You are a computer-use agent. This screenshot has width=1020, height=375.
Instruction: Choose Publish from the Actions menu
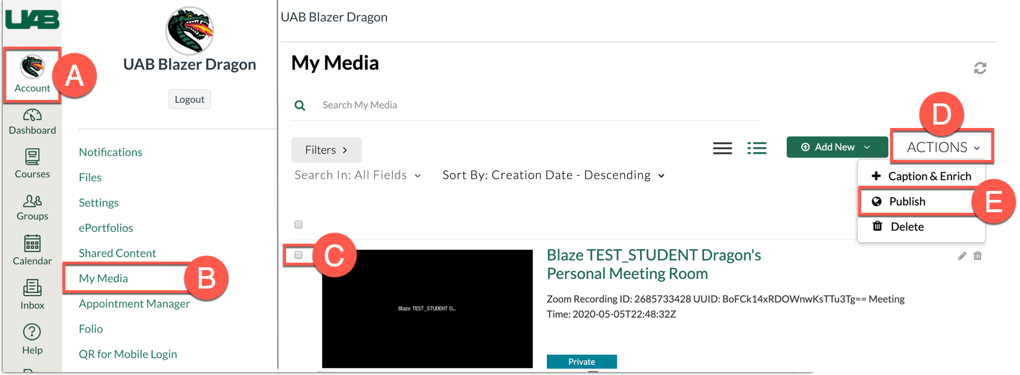(x=906, y=201)
